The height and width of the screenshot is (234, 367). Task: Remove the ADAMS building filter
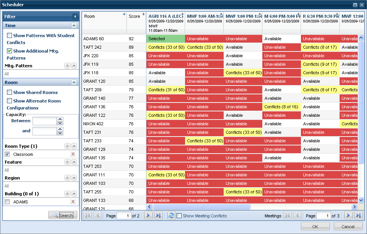pyautogui.click(x=73, y=202)
